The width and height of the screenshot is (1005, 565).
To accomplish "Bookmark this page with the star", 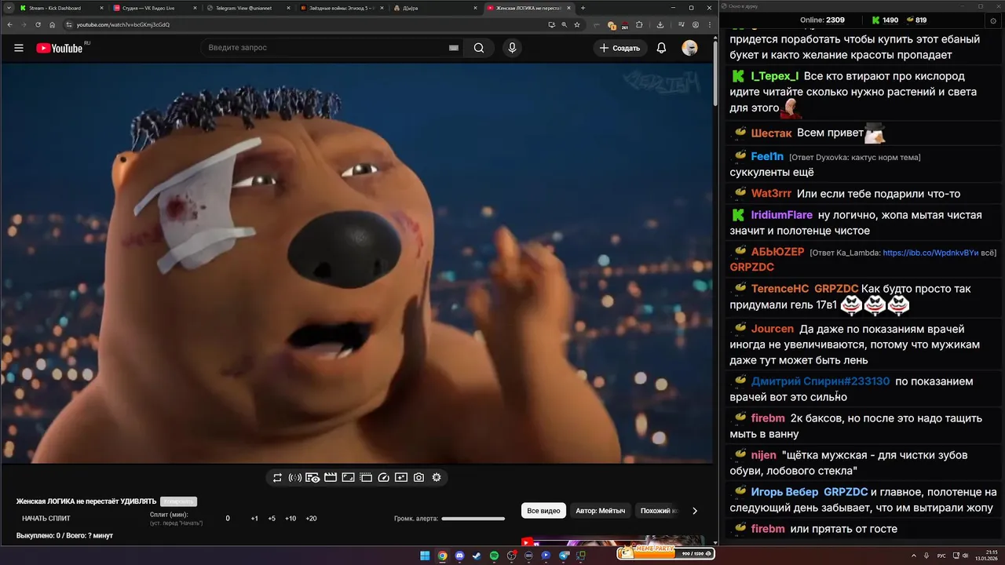I will coord(577,24).
